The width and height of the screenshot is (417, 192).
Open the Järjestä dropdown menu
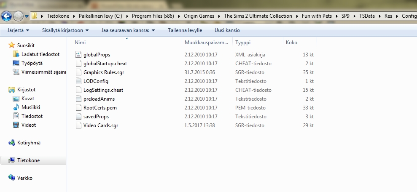18,30
